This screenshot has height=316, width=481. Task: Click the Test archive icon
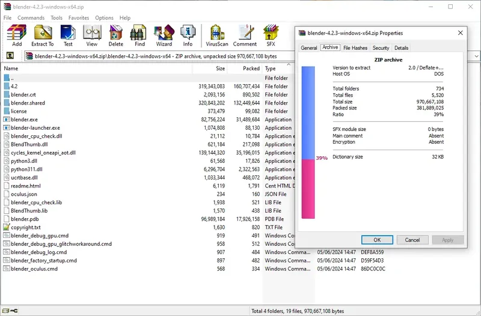[68, 32]
